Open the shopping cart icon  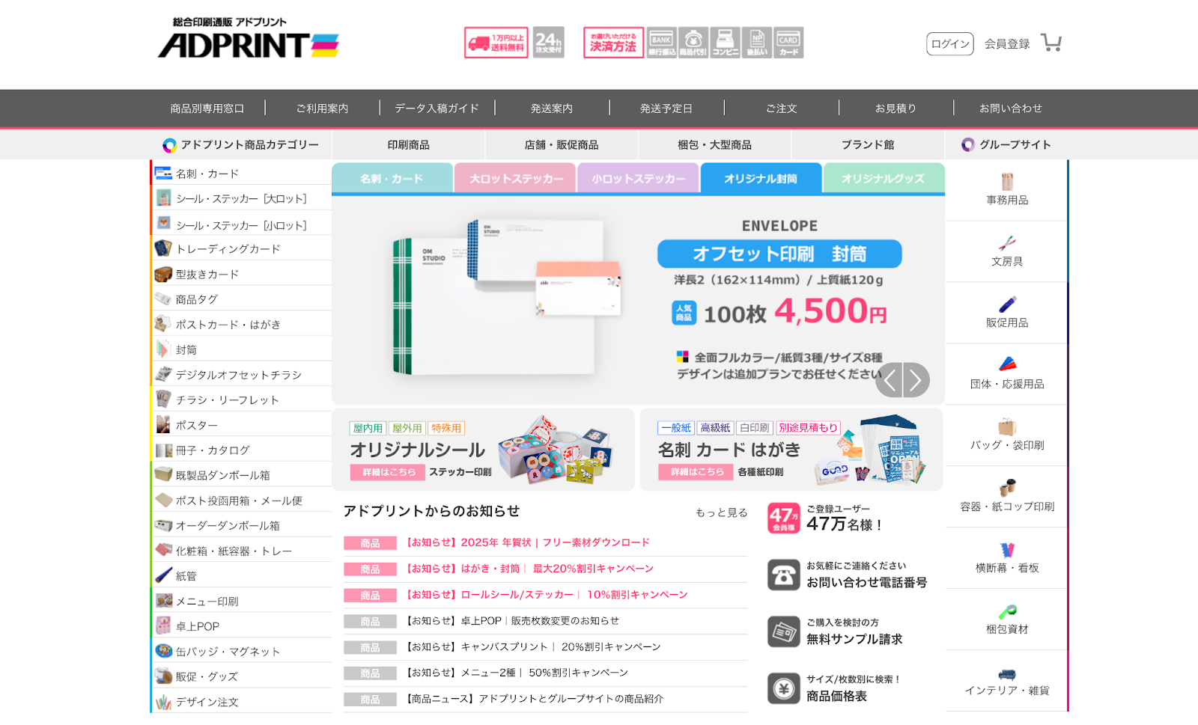click(1051, 43)
